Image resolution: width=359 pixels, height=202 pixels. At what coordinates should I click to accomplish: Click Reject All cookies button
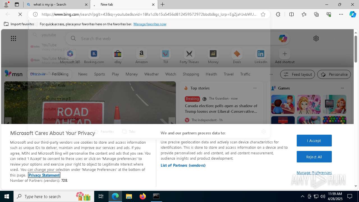coord(314,157)
